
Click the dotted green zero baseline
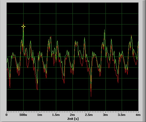[x=72, y=57]
